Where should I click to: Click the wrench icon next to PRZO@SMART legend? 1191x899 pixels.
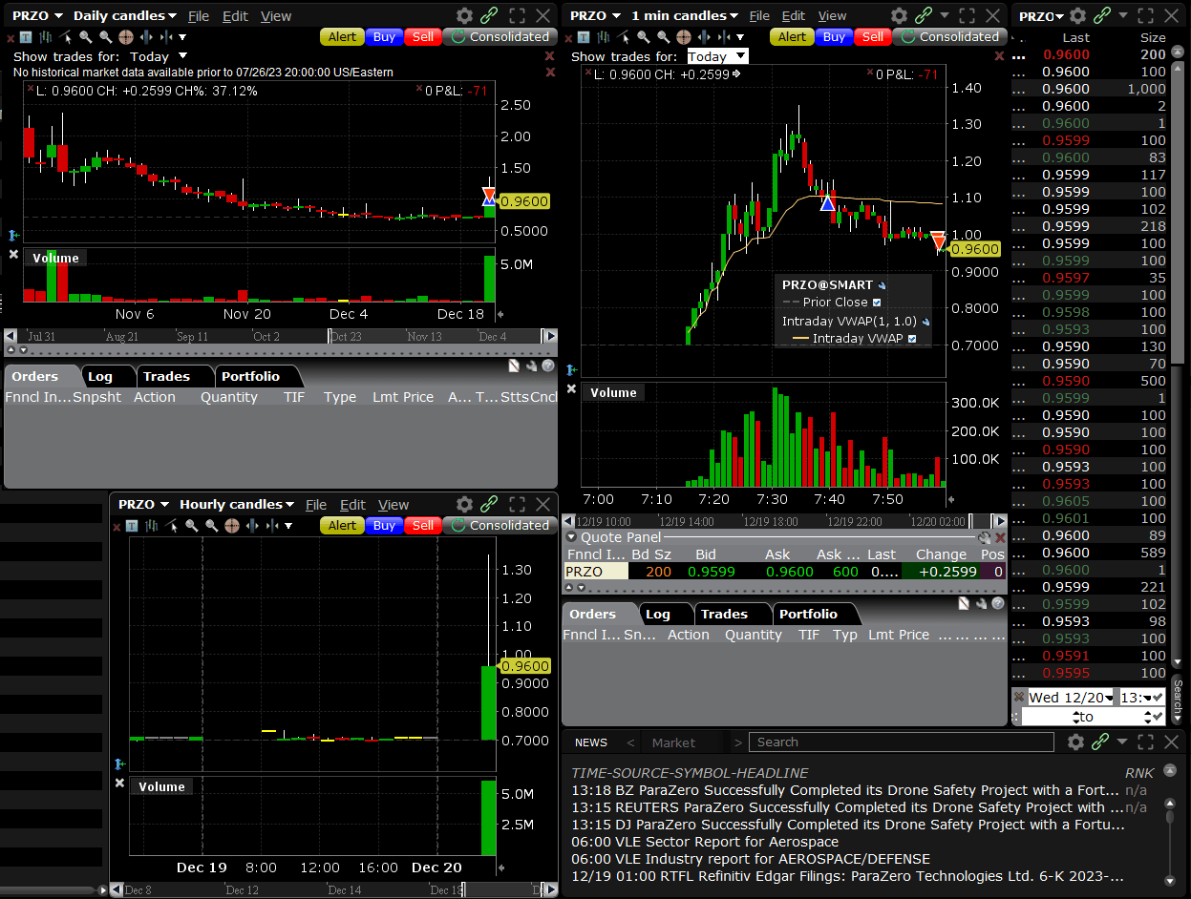(882, 284)
